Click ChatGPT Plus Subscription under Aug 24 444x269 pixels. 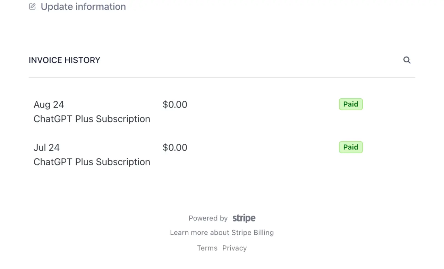[x=92, y=119]
